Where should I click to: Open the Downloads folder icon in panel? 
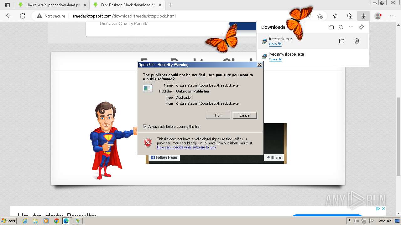[331, 27]
